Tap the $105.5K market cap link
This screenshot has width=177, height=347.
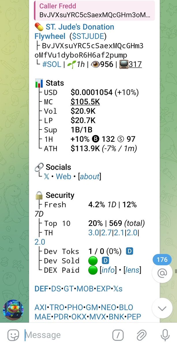click(x=85, y=102)
